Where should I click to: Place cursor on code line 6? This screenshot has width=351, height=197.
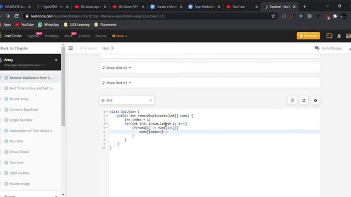pyautogui.click(x=214, y=131)
